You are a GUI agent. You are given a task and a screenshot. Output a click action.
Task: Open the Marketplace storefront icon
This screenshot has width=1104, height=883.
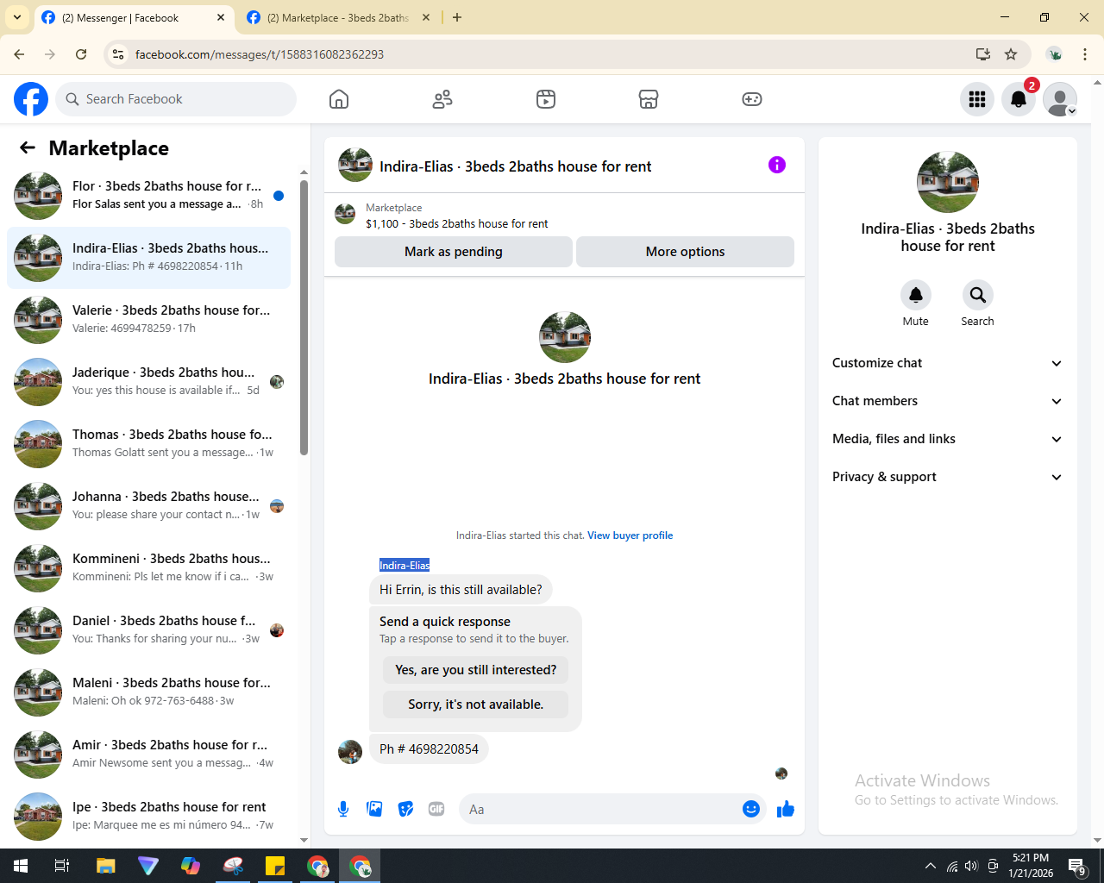point(649,99)
